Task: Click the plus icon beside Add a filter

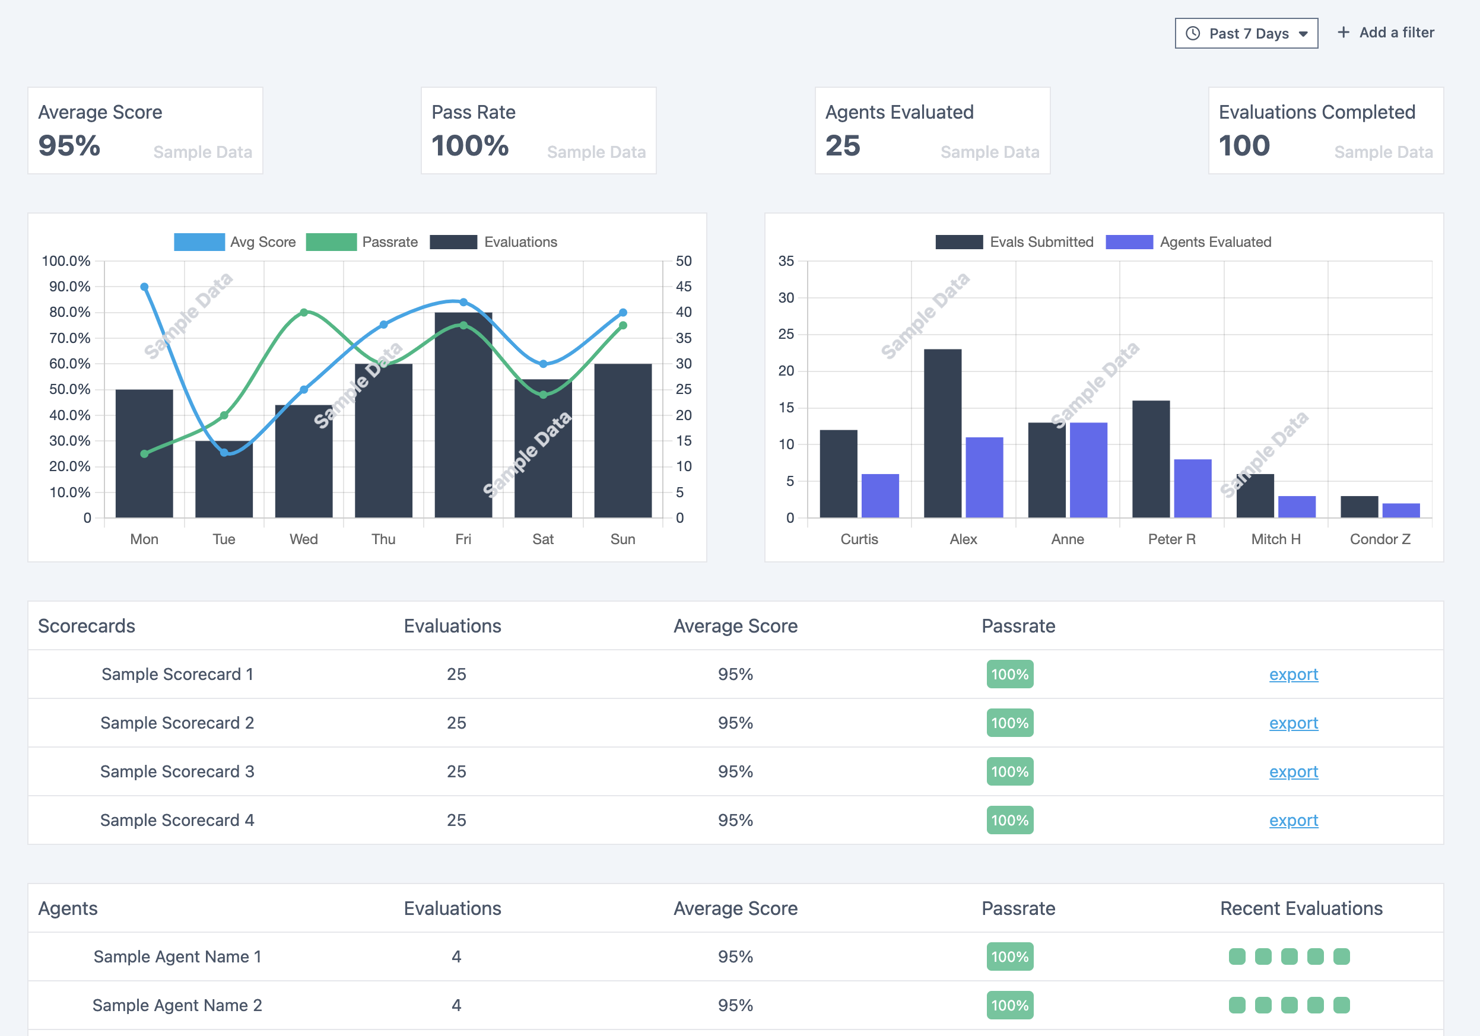Action: (x=1344, y=32)
